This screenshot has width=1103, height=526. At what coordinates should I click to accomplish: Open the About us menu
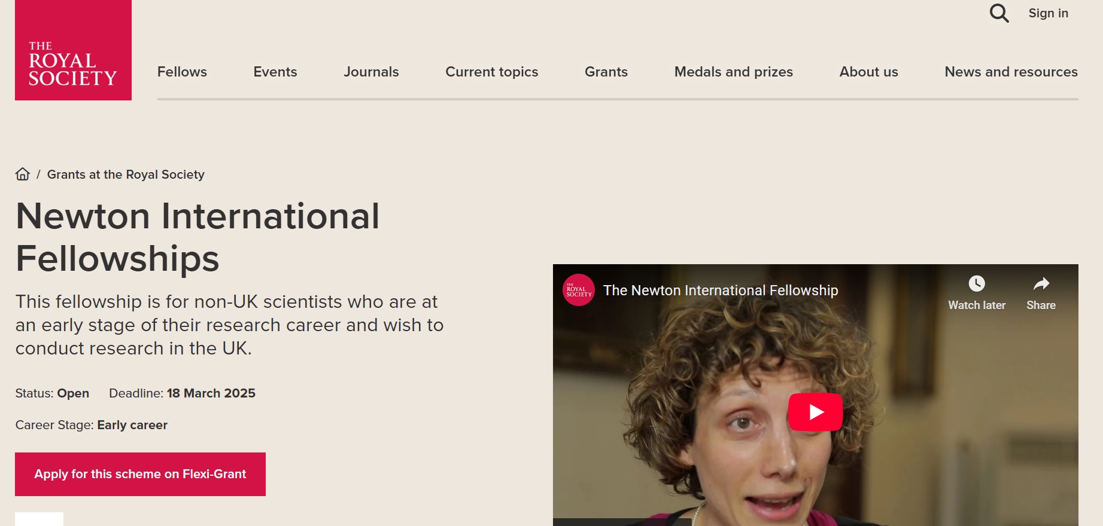click(869, 72)
